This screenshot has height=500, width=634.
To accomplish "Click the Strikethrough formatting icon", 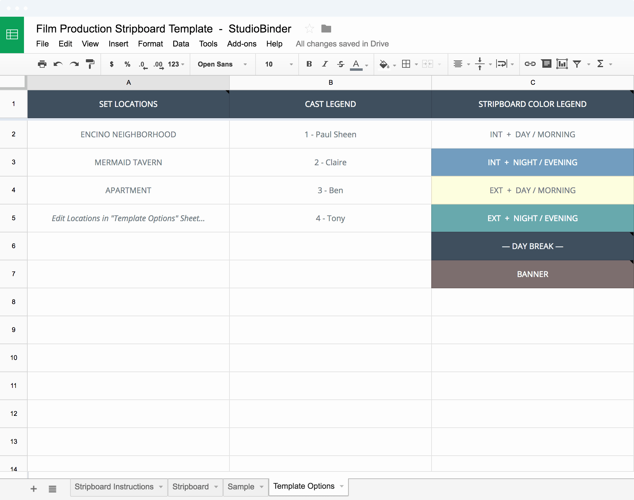I will (x=340, y=64).
